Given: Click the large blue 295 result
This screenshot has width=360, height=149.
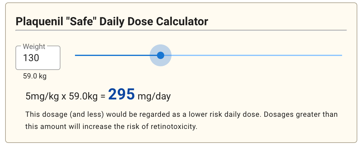Looking at the screenshot, I should 121,95.
